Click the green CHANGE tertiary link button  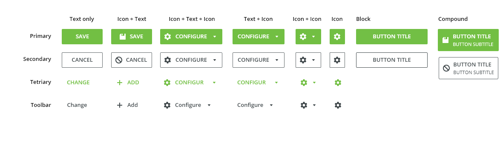pyautogui.click(x=78, y=83)
